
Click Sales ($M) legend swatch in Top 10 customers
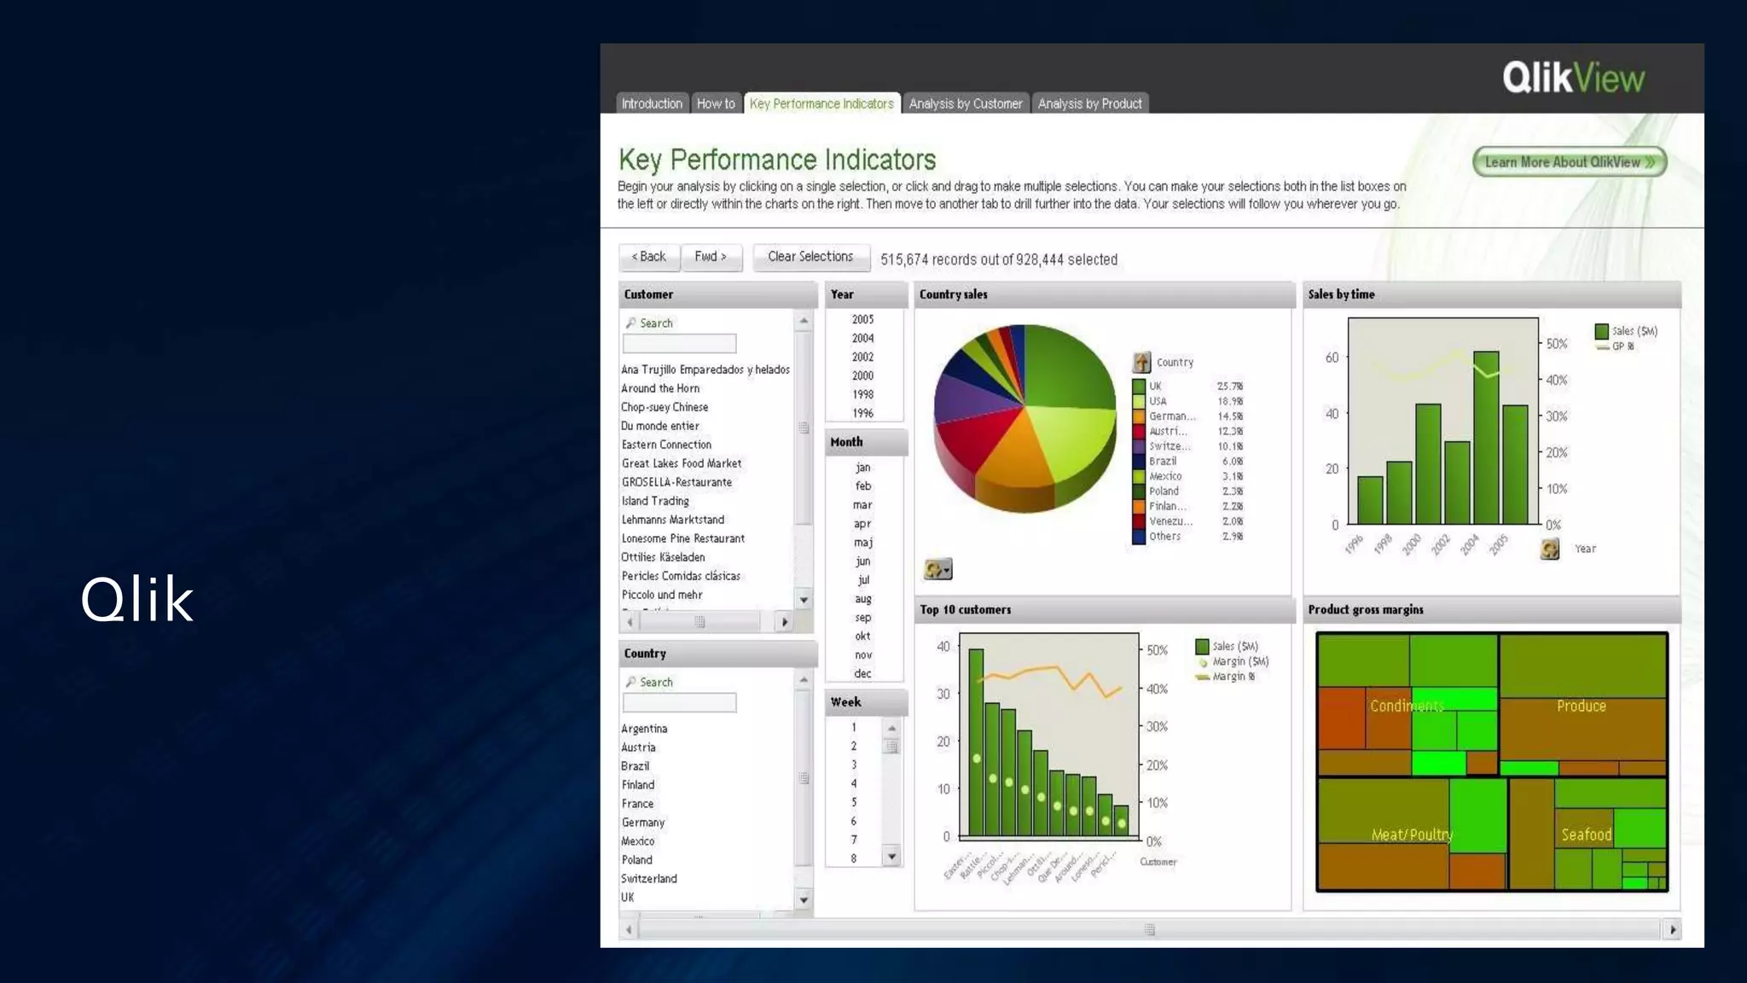point(1202,647)
